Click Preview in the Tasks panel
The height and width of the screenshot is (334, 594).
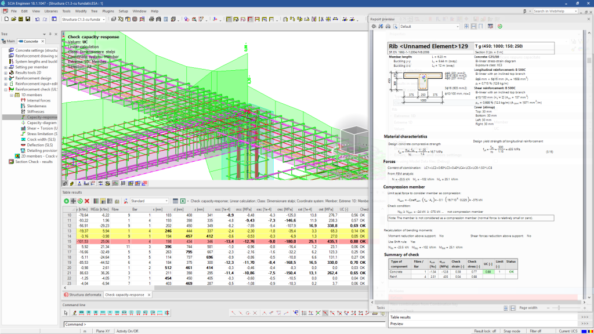click(x=396, y=324)
